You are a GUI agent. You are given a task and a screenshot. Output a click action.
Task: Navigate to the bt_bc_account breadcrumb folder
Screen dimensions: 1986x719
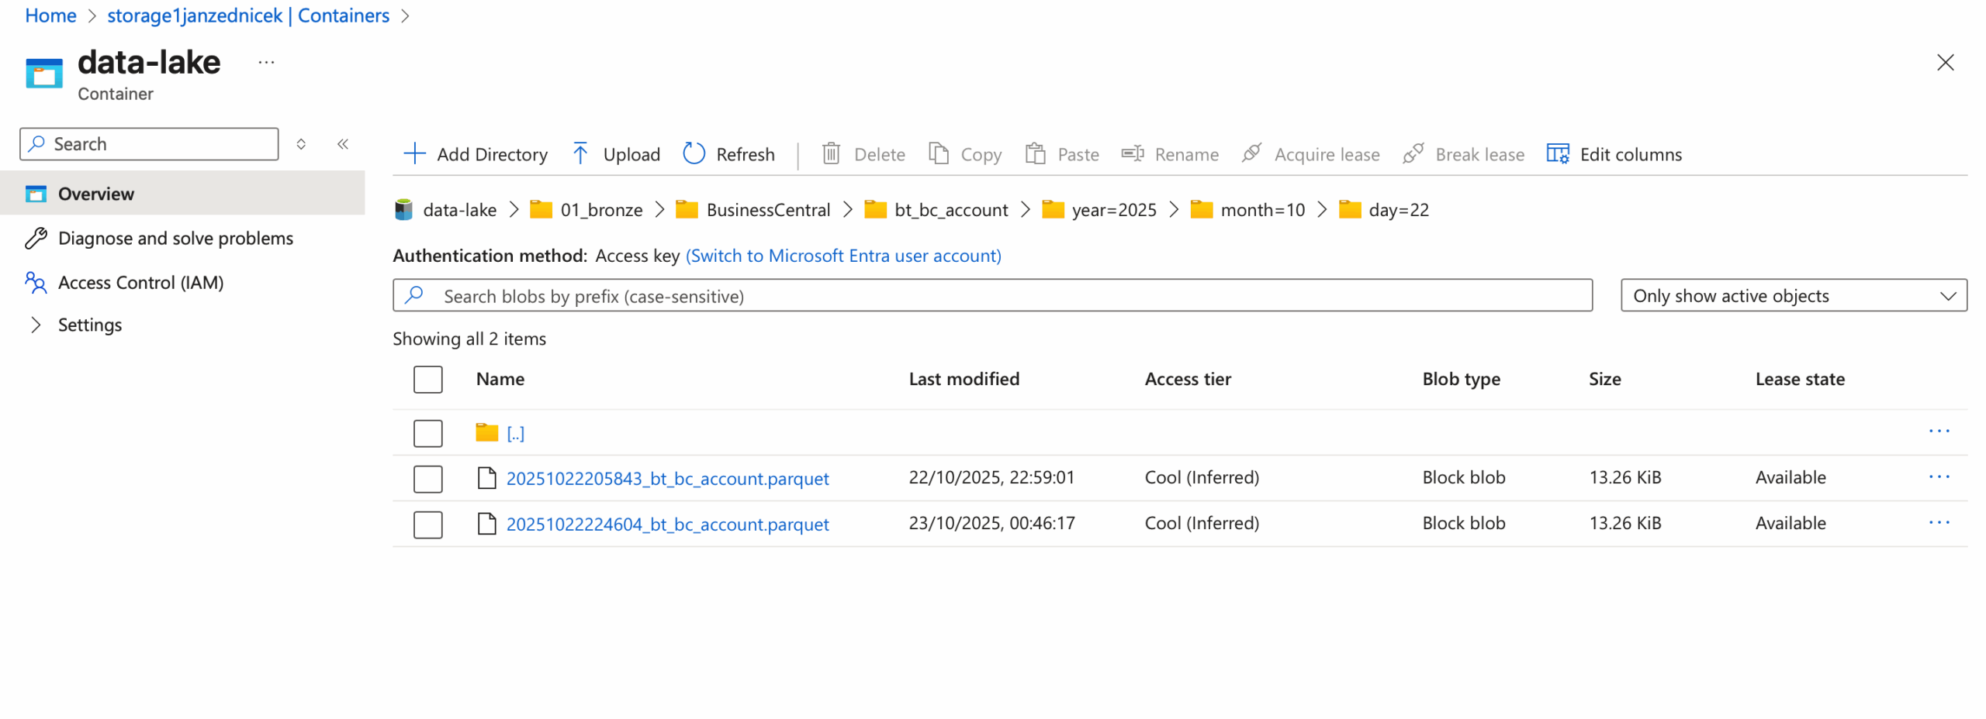pyautogui.click(x=950, y=209)
